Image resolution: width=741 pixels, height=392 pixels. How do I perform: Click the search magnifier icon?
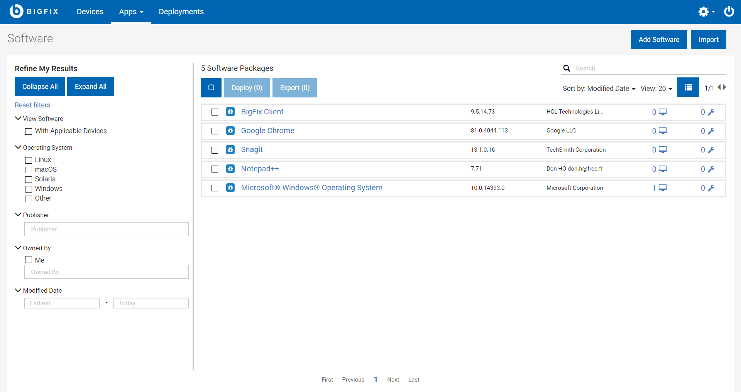click(567, 69)
